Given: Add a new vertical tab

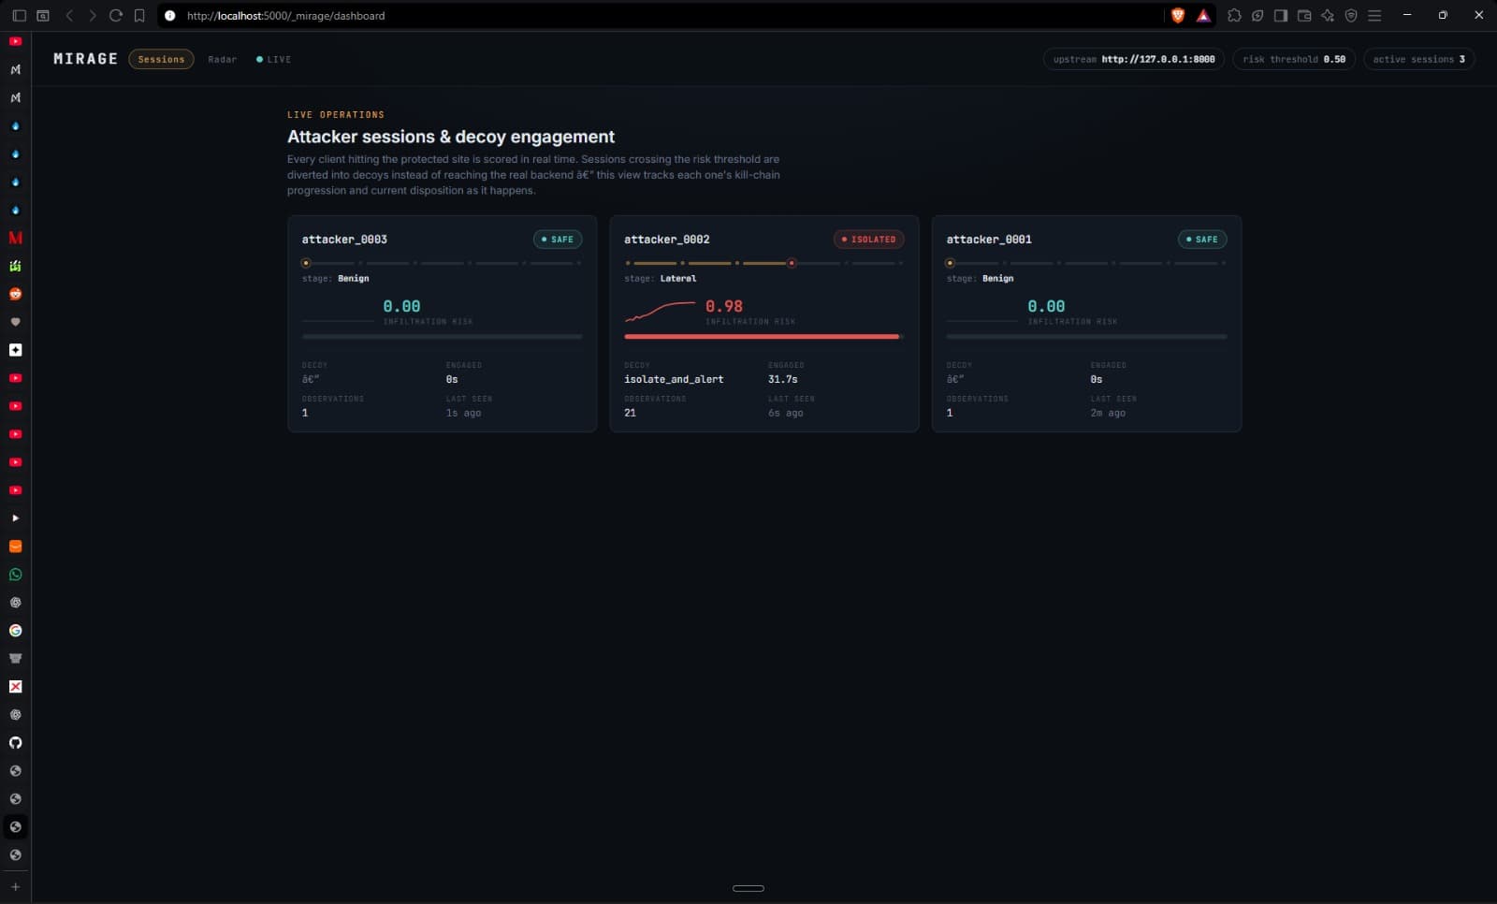Looking at the screenshot, I should click(15, 887).
